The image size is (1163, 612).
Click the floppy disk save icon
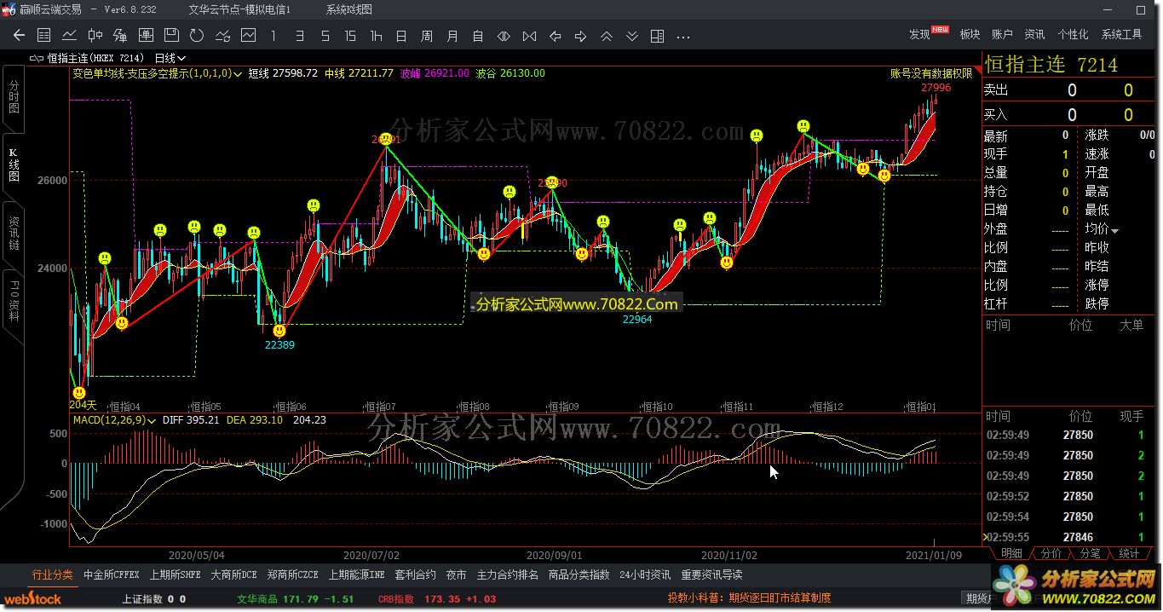tap(171, 36)
